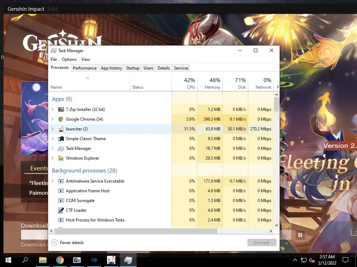
Task: Switch to the App history tab
Action: 111,68
